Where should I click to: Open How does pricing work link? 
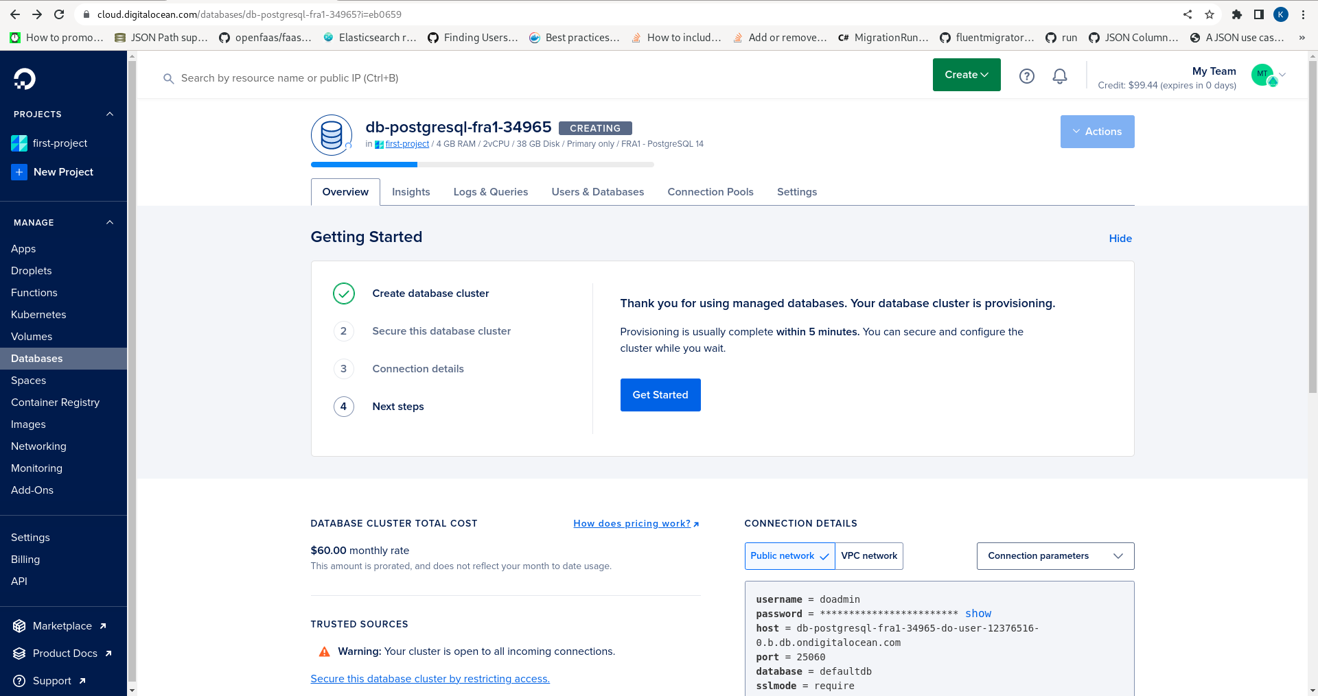(x=636, y=524)
